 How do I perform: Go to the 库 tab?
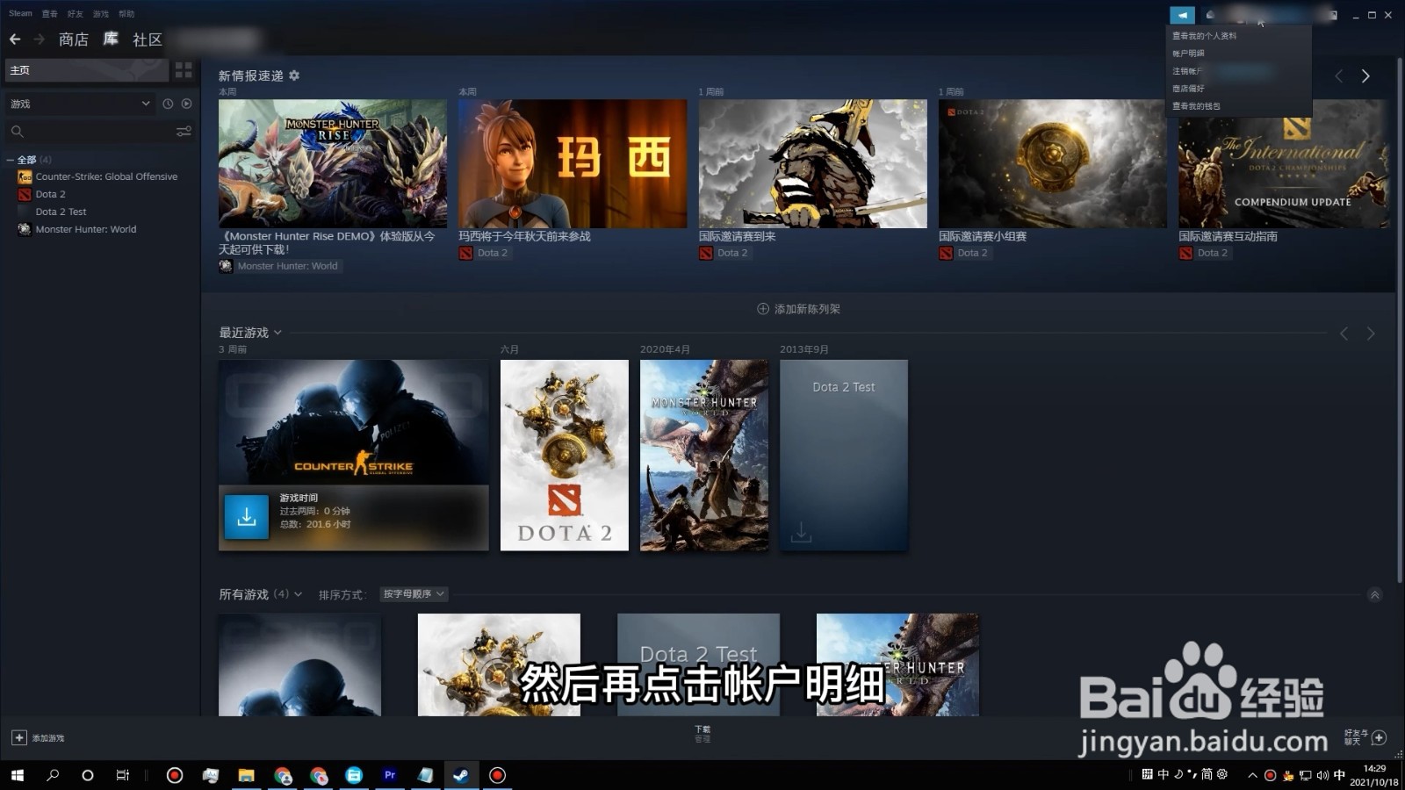click(x=111, y=39)
